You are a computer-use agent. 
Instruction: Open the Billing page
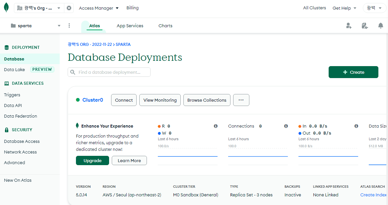tap(132, 8)
